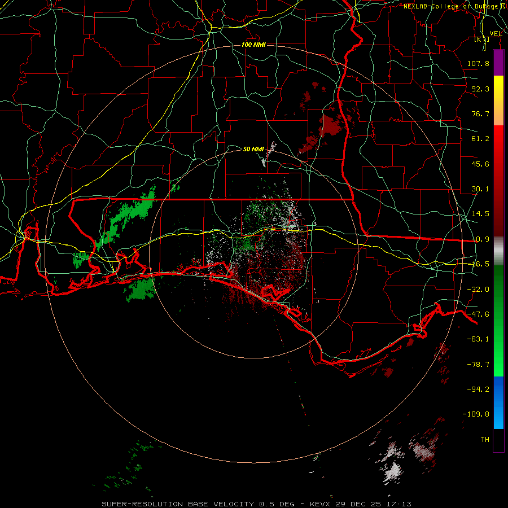The width and height of the screenshot is (508, 508).
Task: Click the -16.5 legend value
Action: coord(480,264)
